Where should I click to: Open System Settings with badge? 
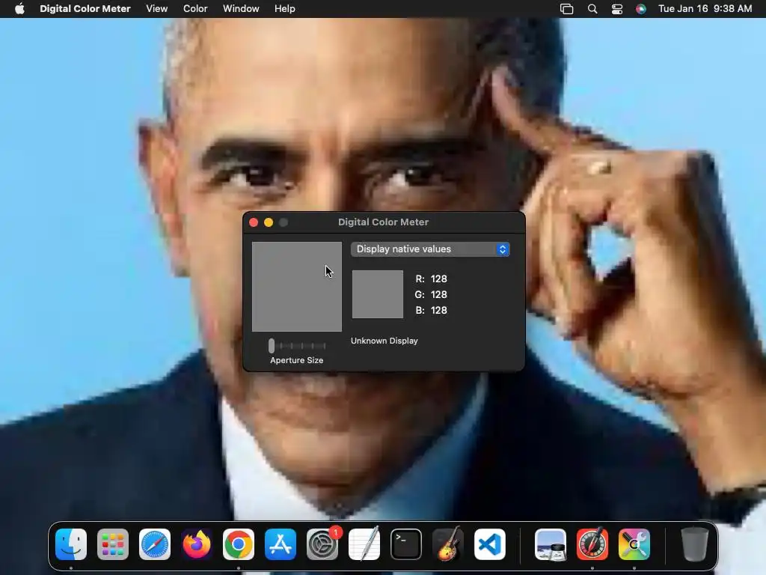[322, 544]
